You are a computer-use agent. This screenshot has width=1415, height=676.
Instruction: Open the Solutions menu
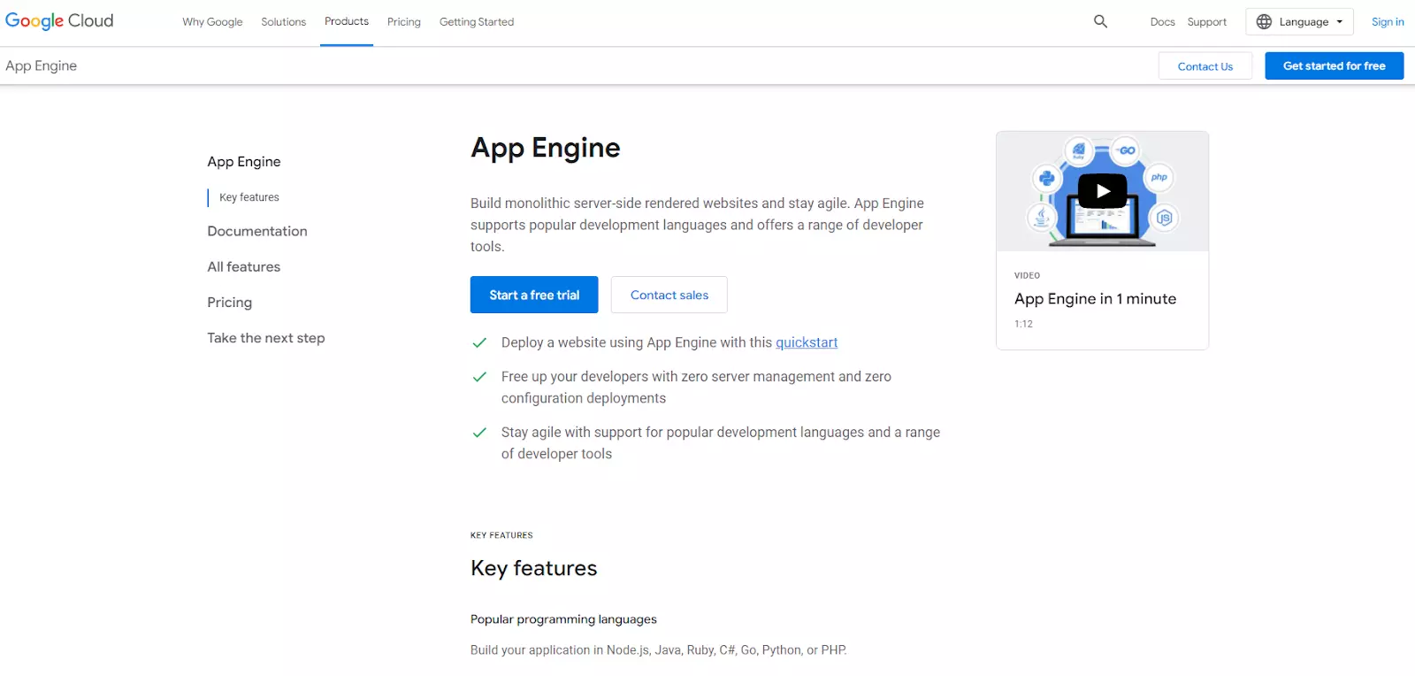click(x=283, y=21)
